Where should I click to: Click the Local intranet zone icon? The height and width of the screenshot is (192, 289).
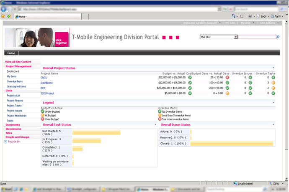coord(235,183)
